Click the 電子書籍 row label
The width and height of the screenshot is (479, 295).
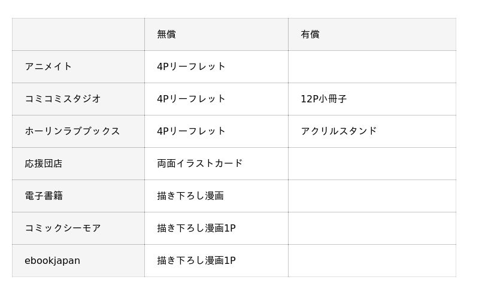click(44, 196)
